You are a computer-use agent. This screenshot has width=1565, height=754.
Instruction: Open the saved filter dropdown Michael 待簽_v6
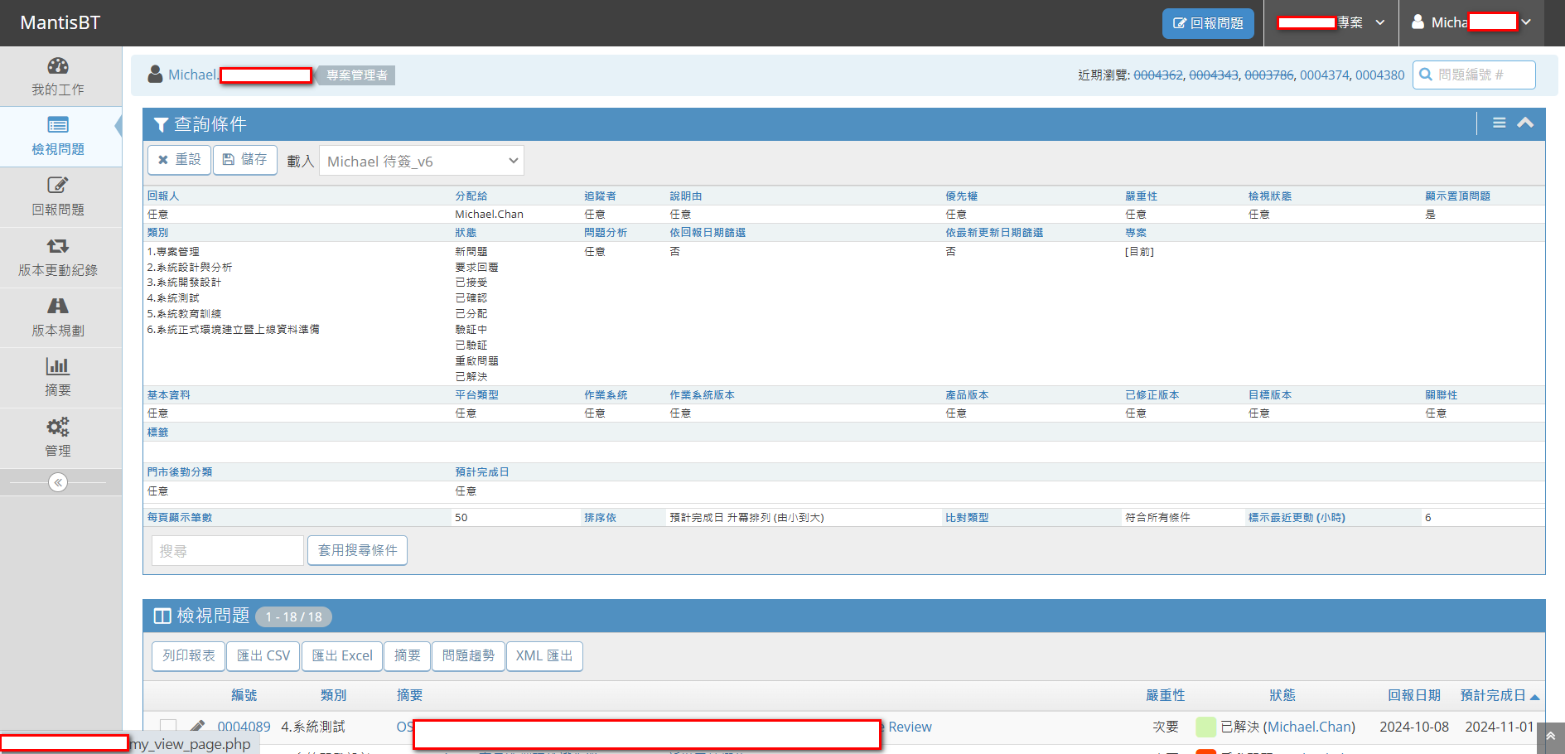click(422, 161)
